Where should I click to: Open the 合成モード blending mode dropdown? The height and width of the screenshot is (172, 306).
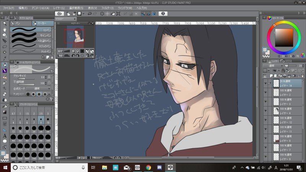[x=38, y=89]
